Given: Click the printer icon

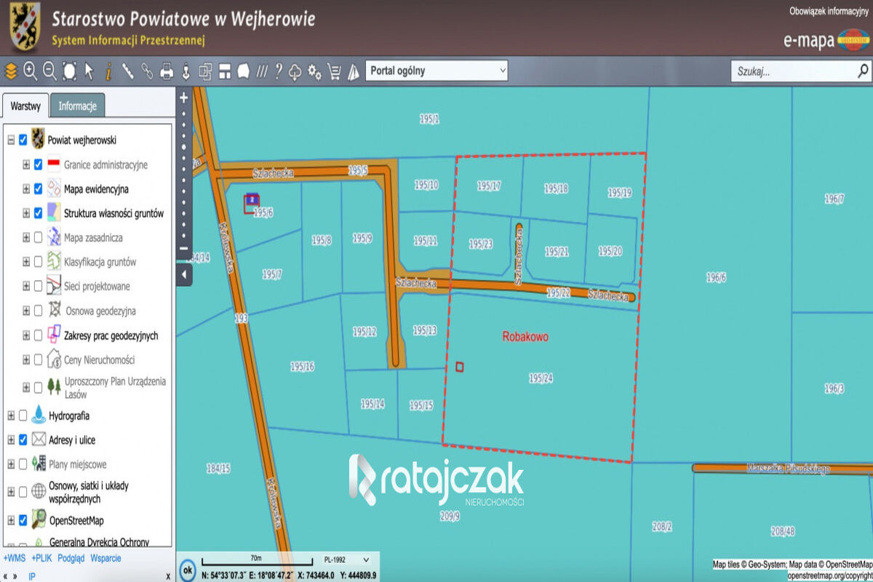Looking at the screenshot, I should (x=167, y=71).
